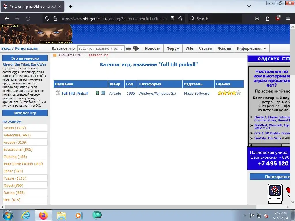Open a new tab with the plus button
Image resolution: width=295 pixels, height=221 pixels.
(x=70, y=7)
